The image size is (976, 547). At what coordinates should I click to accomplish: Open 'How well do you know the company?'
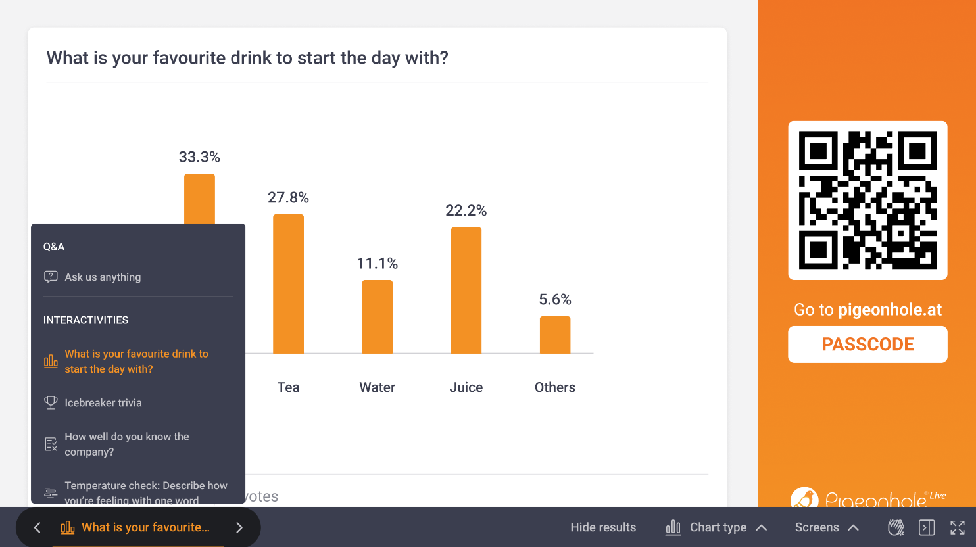pyautogui.click(x=127, y=444)
